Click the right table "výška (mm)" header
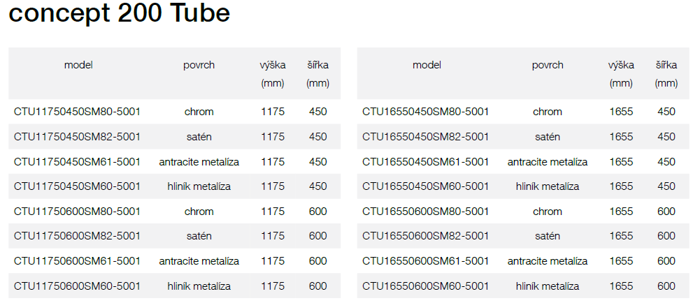The image size is (693, 303). pos(621,73)
